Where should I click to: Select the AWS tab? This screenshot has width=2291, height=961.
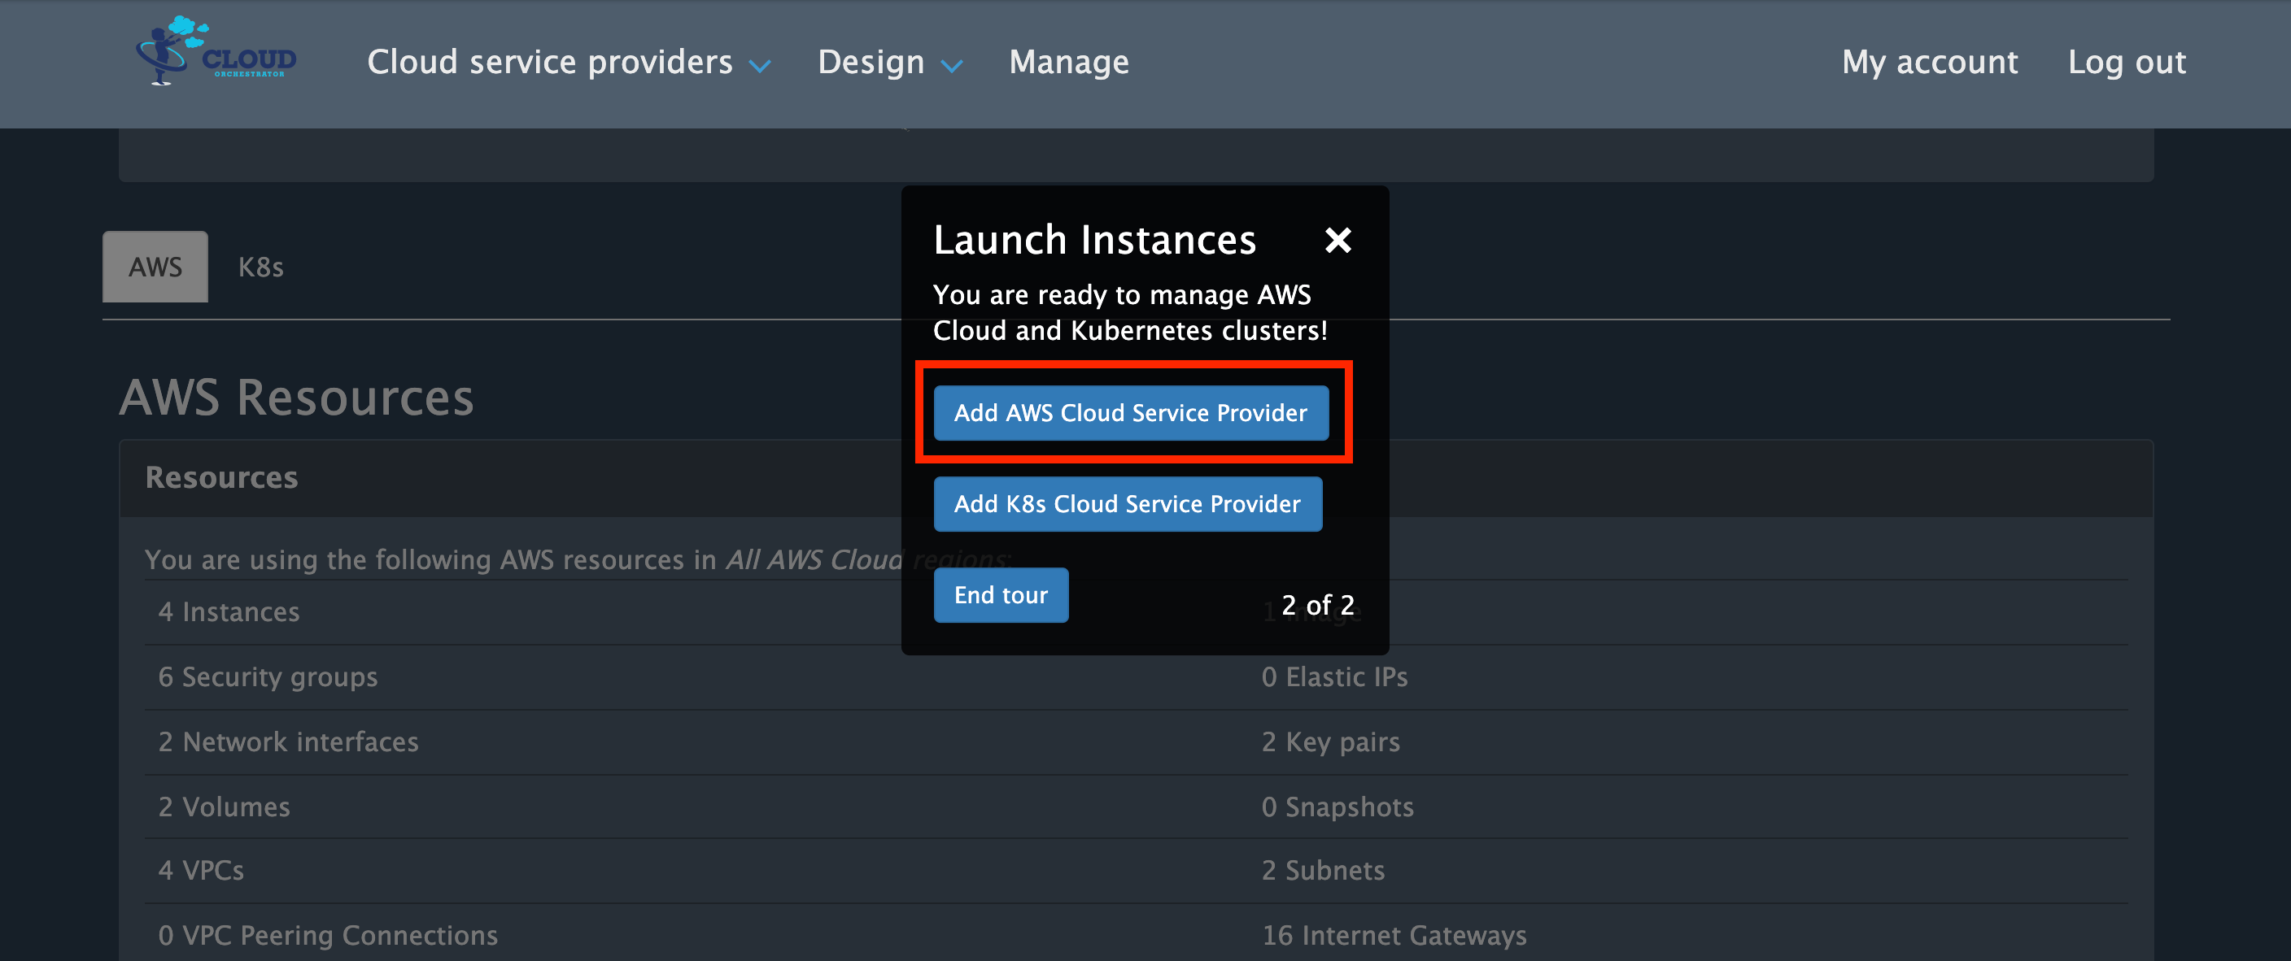(155, 267)
